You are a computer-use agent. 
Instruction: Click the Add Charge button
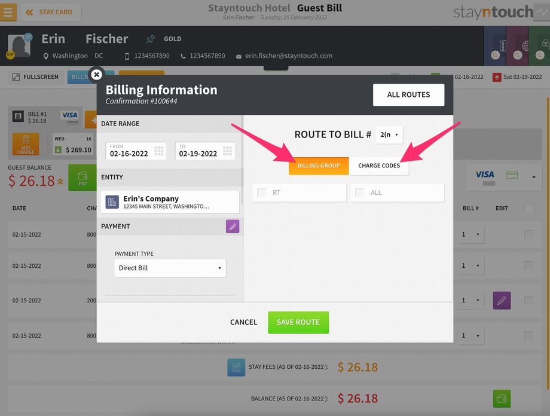pyautogui.click(x=26, y=144)
